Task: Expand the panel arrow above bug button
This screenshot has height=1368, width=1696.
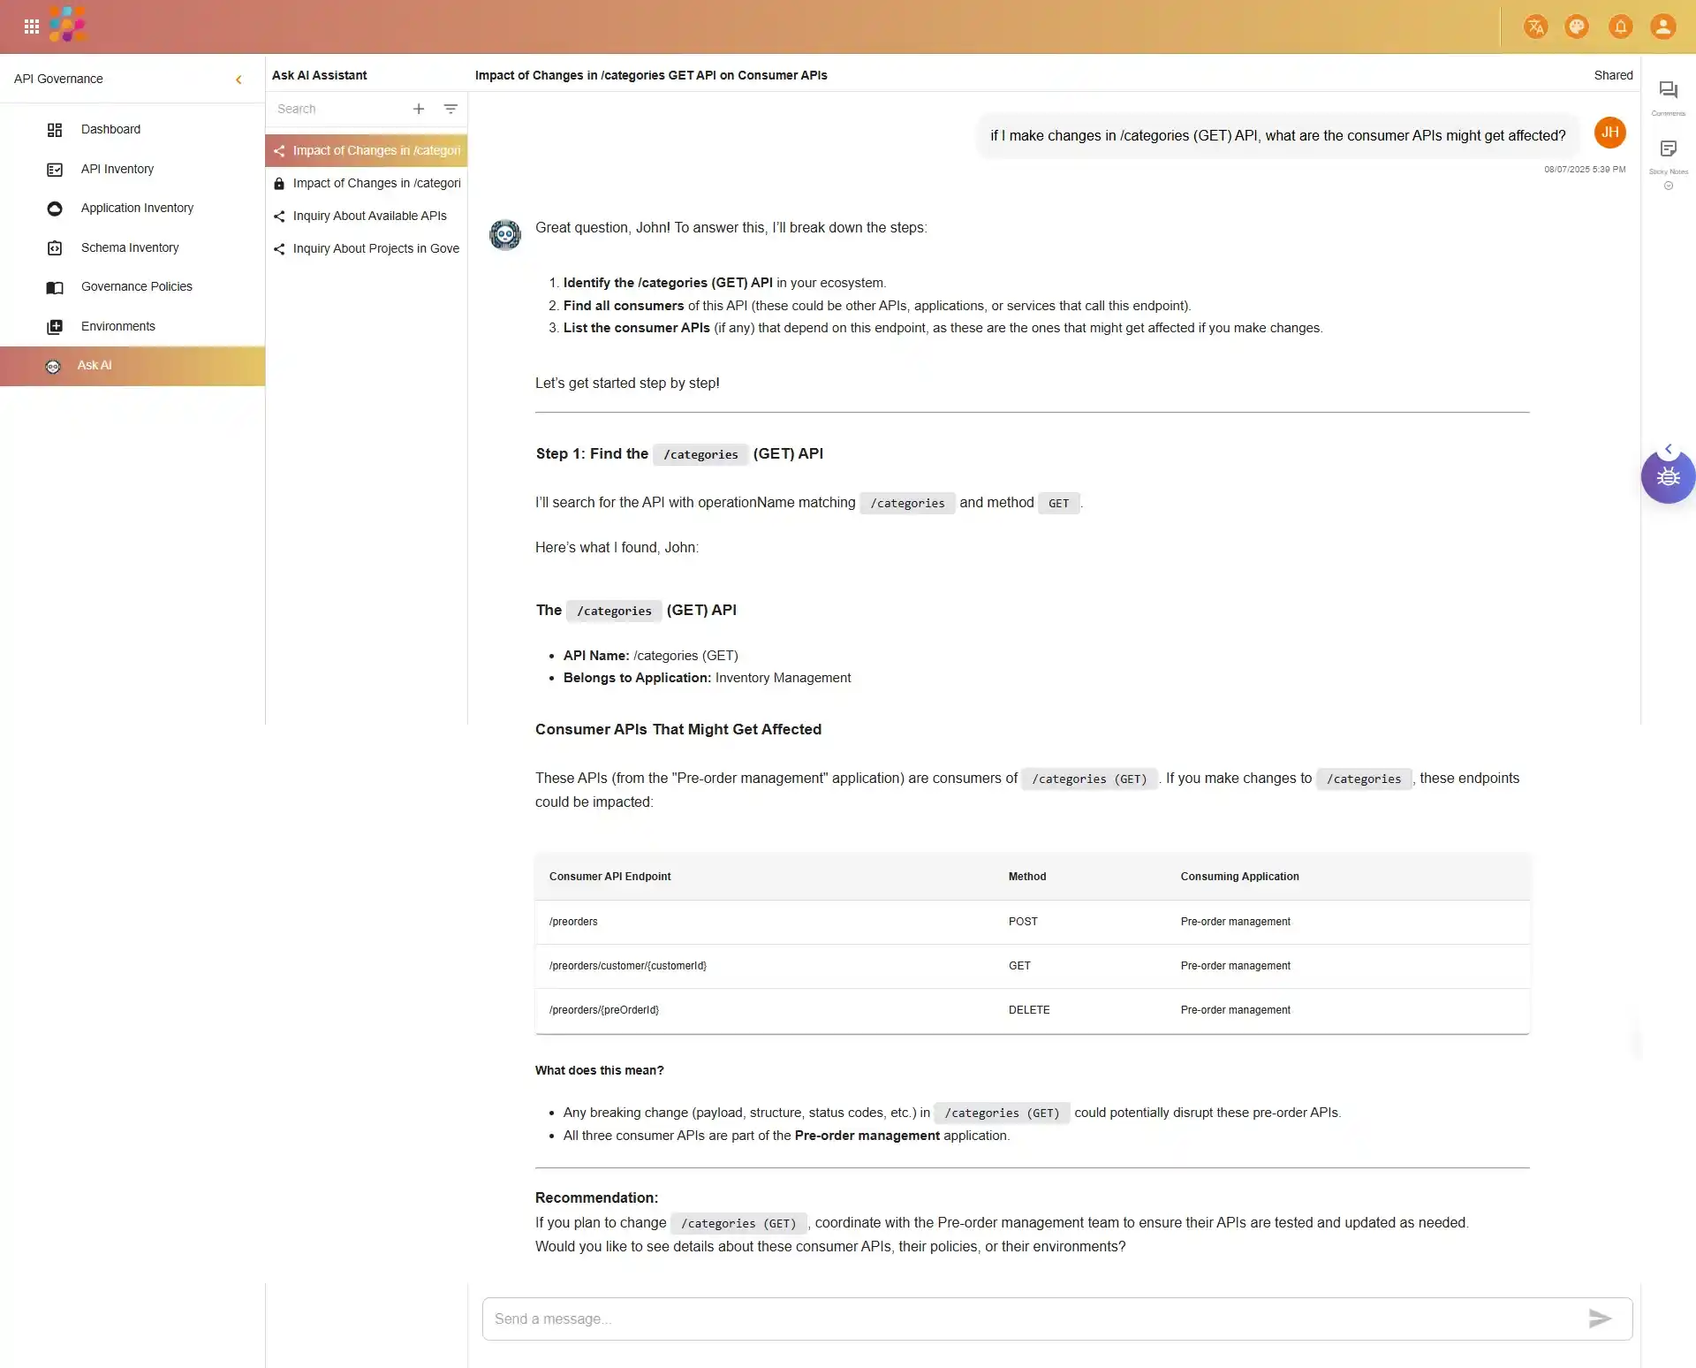Action: click(1668, 450)
